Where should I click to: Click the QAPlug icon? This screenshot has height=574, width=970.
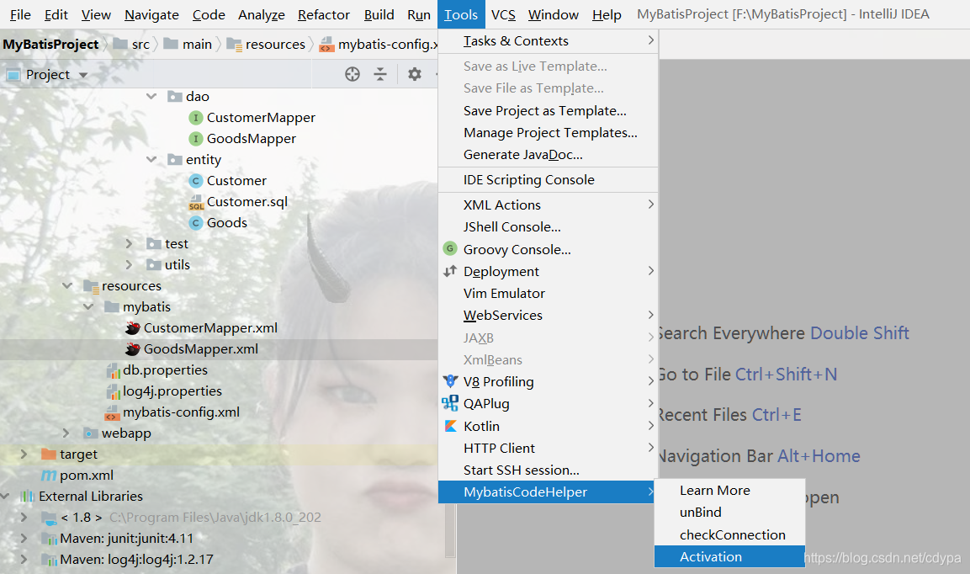(450, 403)
